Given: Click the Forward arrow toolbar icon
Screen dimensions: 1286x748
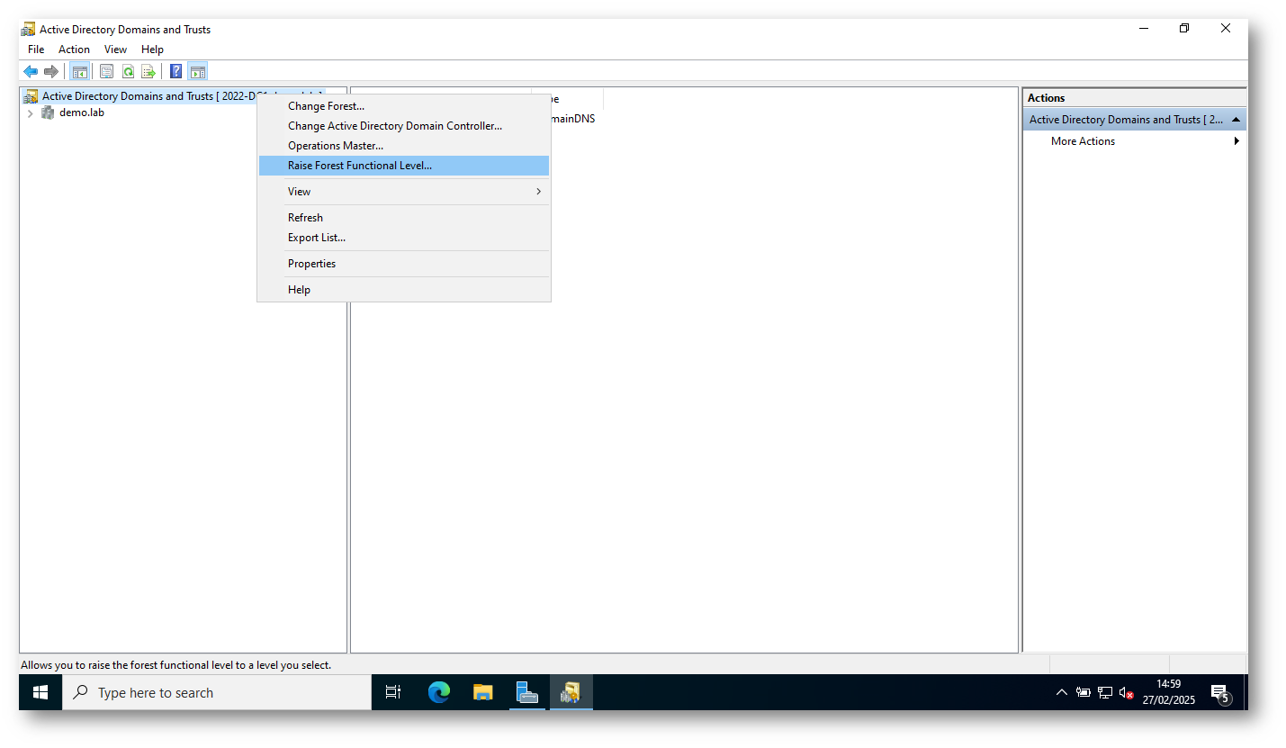Looking at the screenshot, I should [x=51, y=71].
